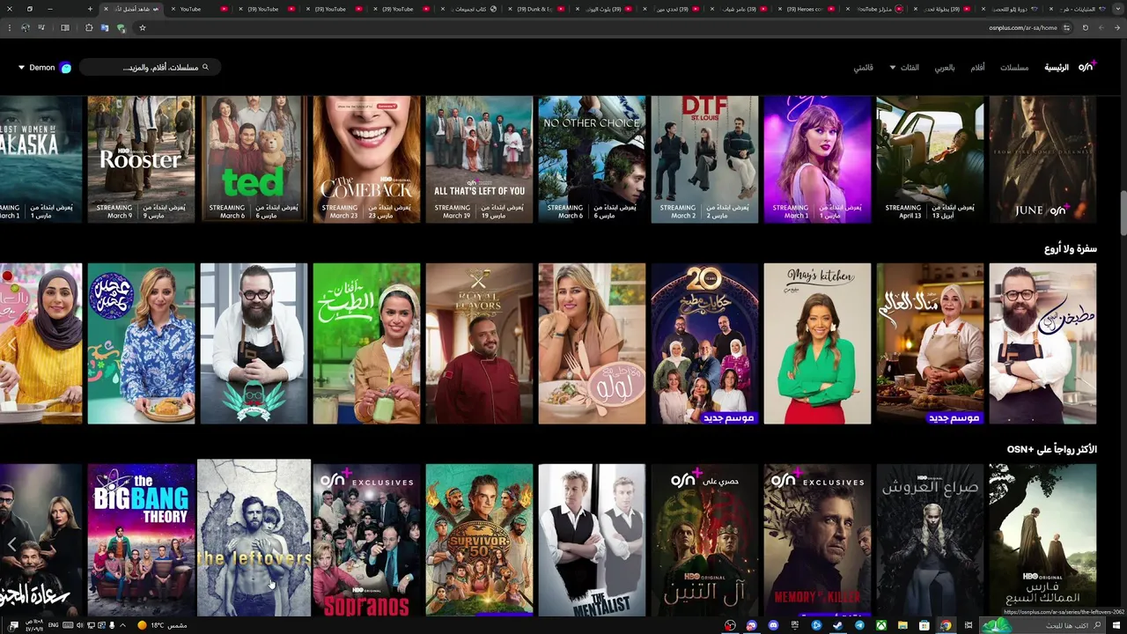The image size is (1127, 634).
Task: Open All That's Left of You poster
Action: [479, 159]
